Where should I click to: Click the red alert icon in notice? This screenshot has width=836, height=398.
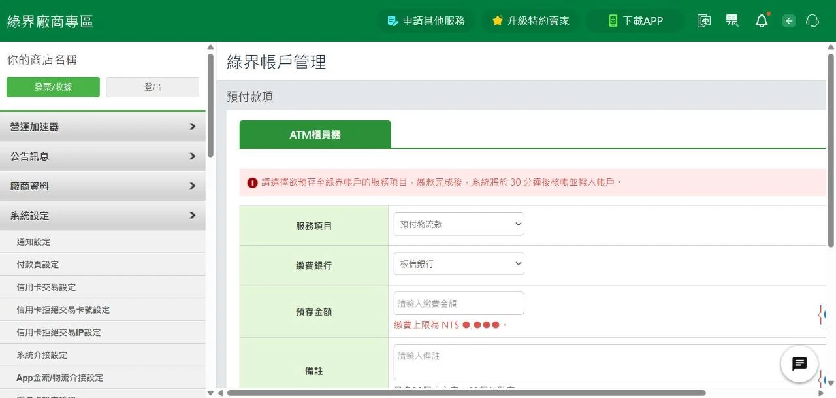(252, 182)
